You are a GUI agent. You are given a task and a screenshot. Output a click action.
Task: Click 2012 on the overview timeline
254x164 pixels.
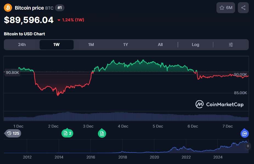(x=27, y=157)
